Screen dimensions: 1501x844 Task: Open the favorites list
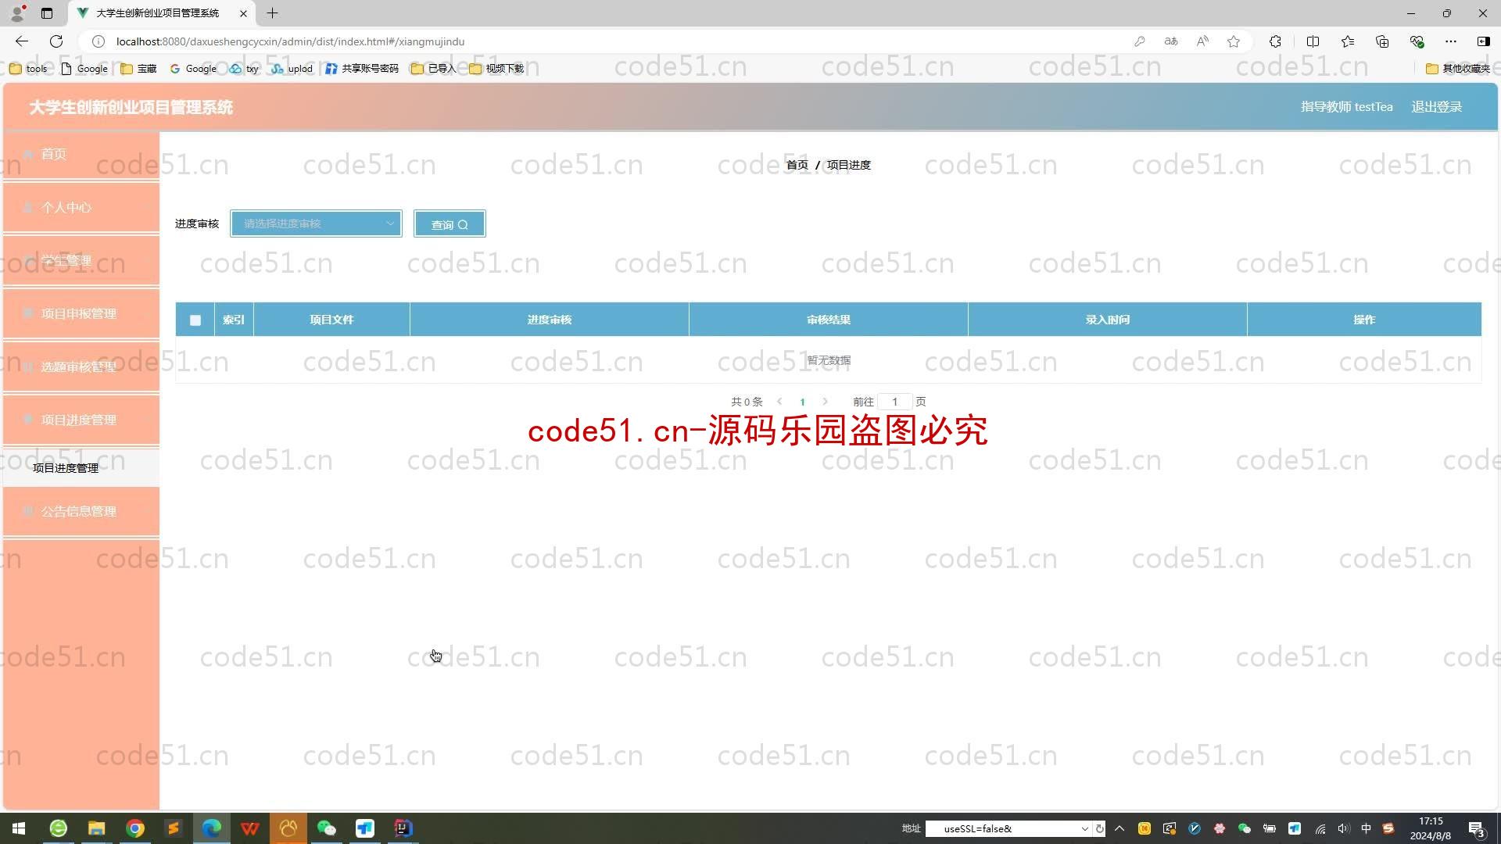coord(1348,41)
